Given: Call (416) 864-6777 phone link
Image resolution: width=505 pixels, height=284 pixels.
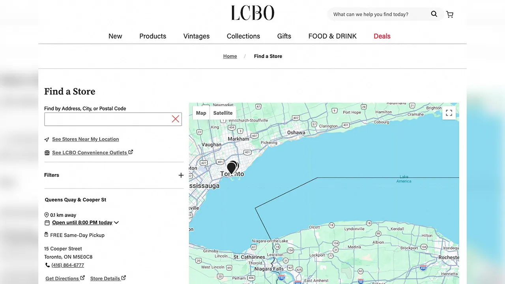Looking at the screenshot, I should (x=67, y=265).
